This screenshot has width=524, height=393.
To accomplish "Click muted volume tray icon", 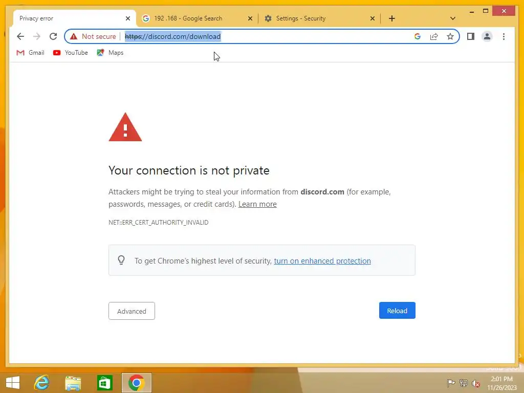I will pyautogui.click(x=476, y=383).
